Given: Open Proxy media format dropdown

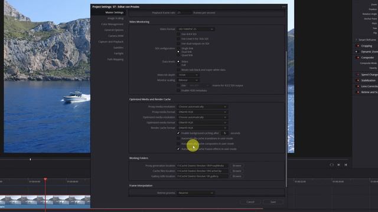Looking at the screenshot, I should pyautogui.click(x=202, y=112).
